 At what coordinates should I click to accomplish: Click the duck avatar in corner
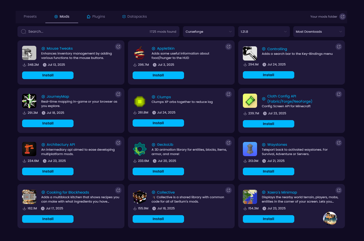point(330,218)
